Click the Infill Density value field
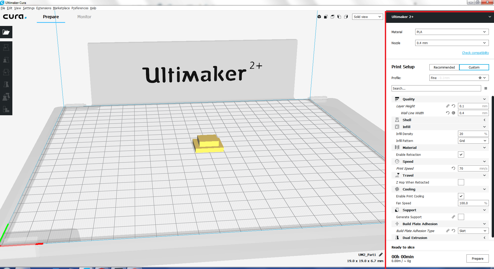Viewport: 494px width, 269px height. click(473, 134)
